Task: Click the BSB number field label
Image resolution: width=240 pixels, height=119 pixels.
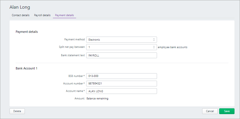Action: click(x=74, y=76)
